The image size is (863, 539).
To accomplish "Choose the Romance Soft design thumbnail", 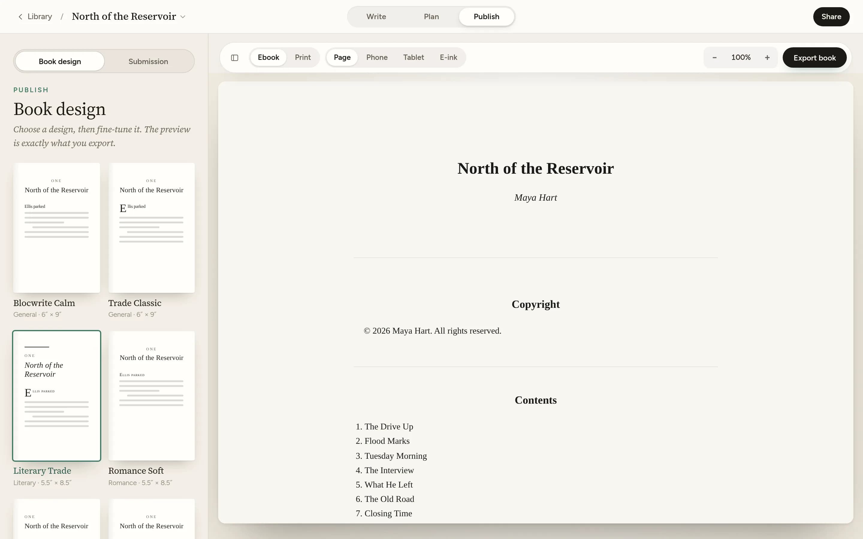I will (151, 396).
